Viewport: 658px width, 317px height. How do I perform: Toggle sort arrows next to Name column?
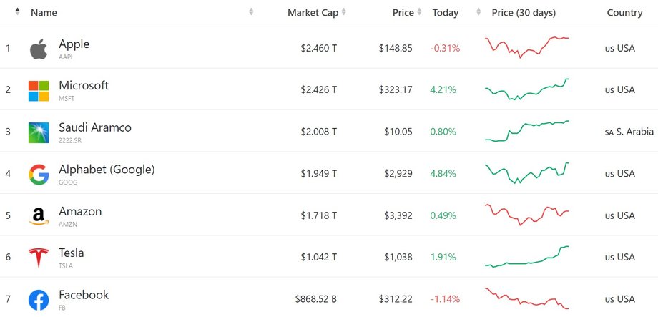[251, 11]
